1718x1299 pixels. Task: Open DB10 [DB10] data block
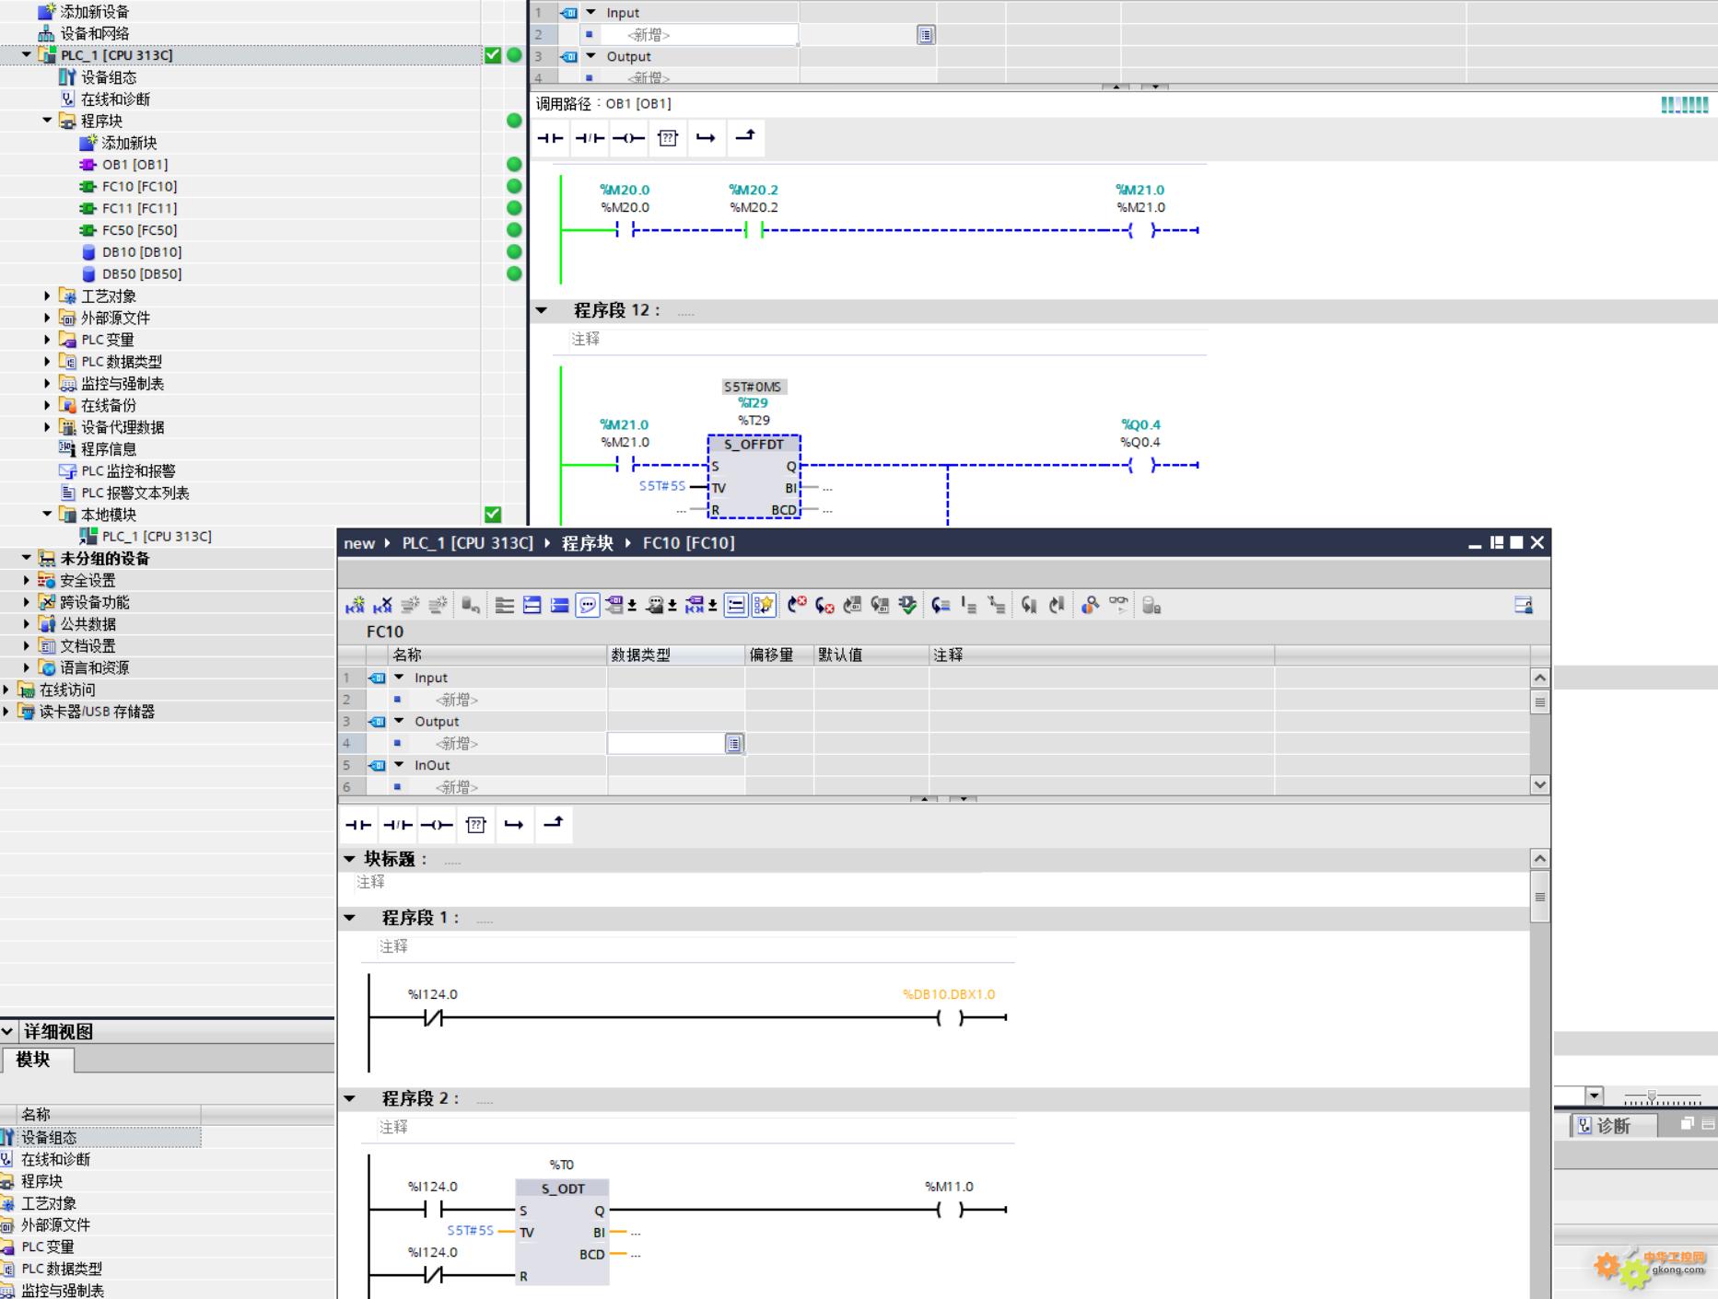pyautogui.click(x=141, y=252)
